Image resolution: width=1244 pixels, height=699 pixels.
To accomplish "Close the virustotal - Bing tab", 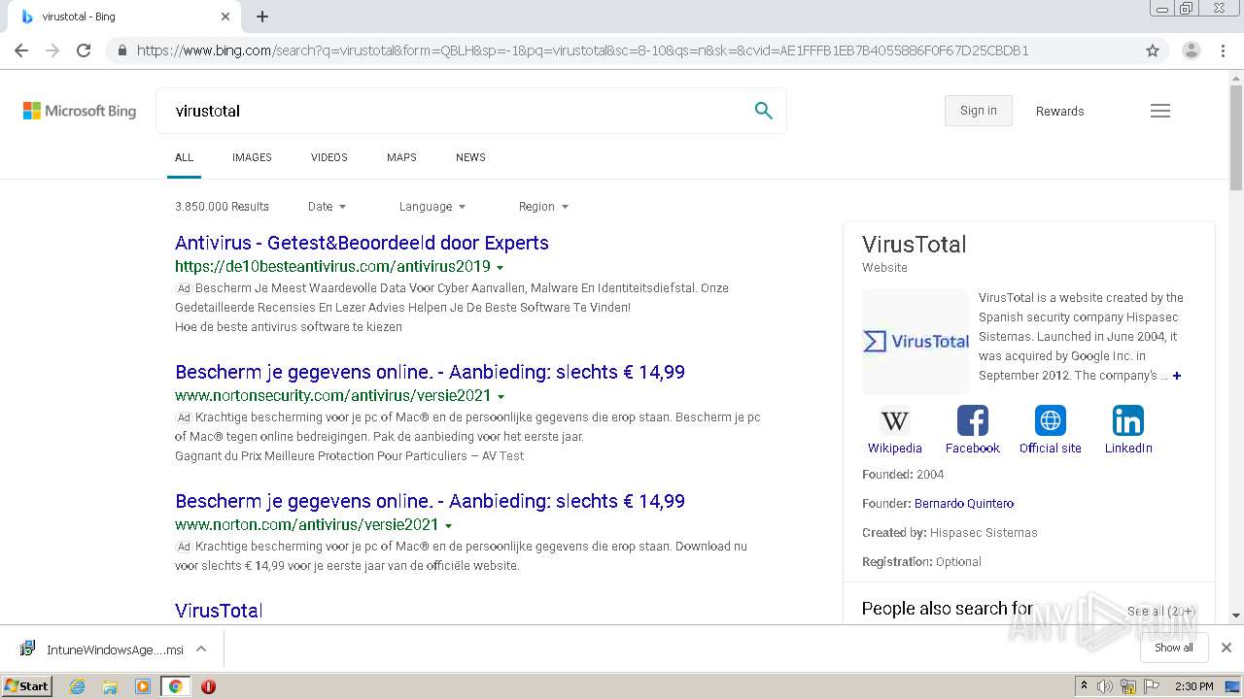I will [x=225, y=17].
